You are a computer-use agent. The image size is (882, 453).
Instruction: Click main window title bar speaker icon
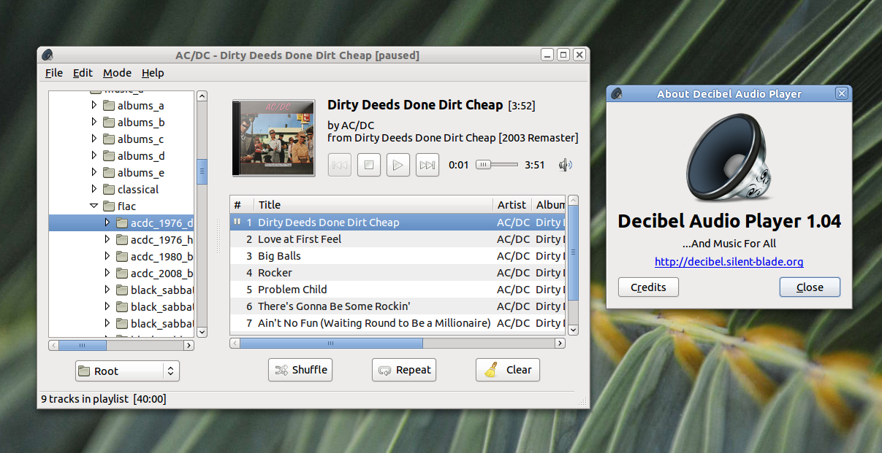[47, 55]
